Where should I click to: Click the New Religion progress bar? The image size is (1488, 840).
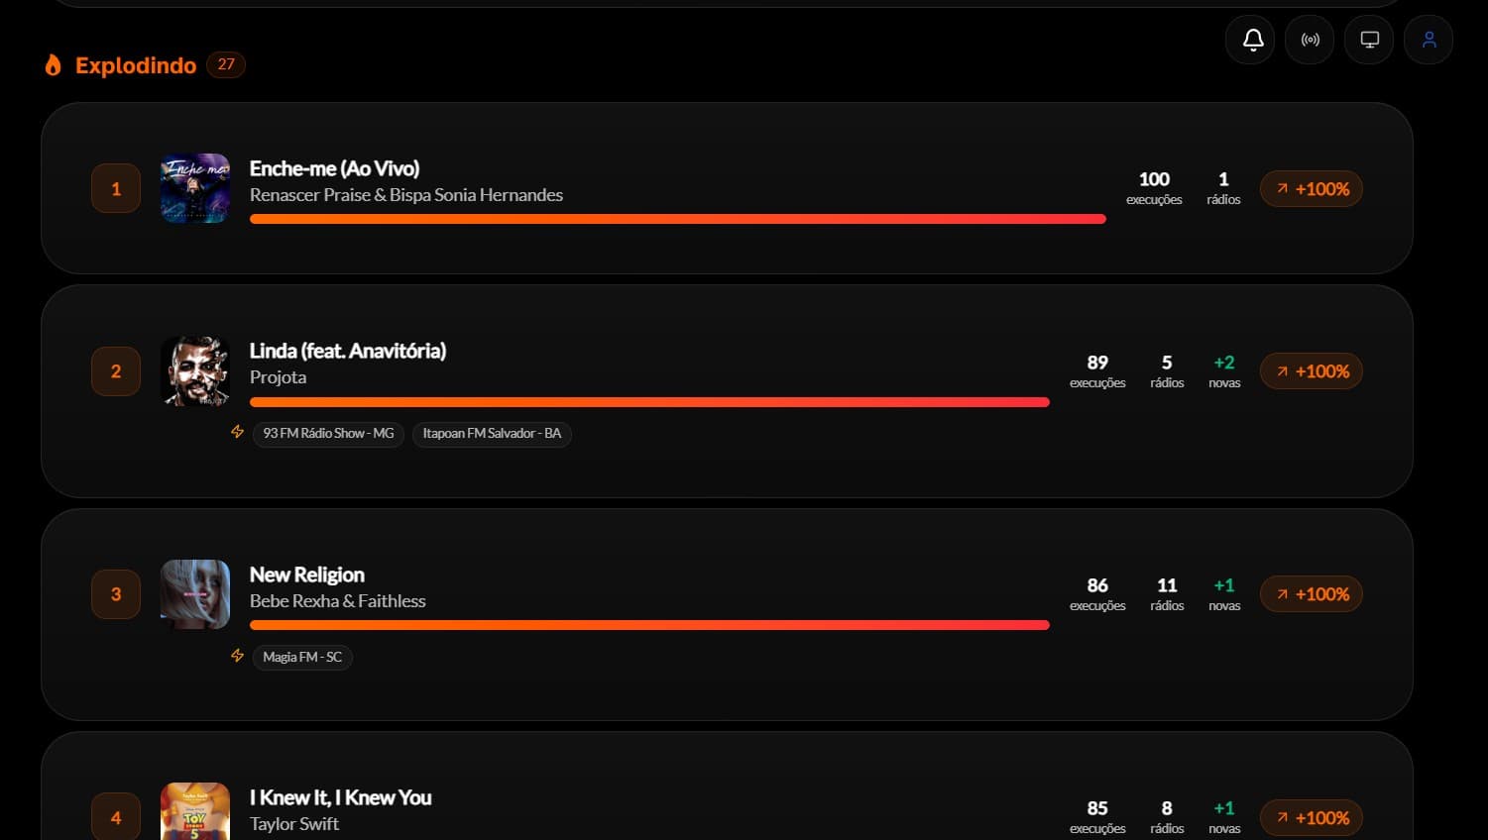tap(649, 625)
